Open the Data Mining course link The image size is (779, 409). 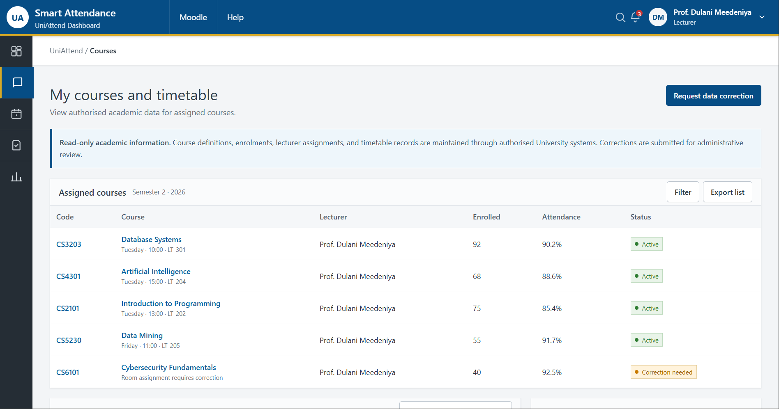142,335
